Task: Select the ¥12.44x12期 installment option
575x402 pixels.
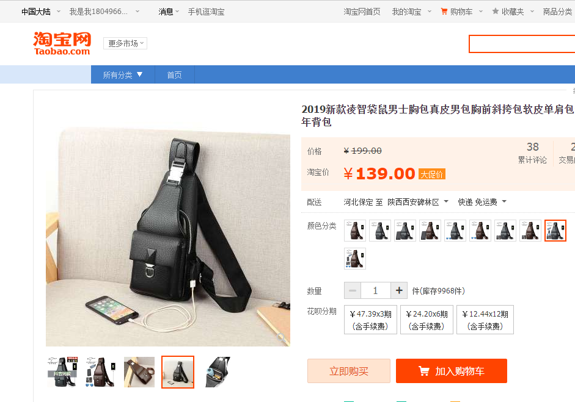Action: [485, 320]
